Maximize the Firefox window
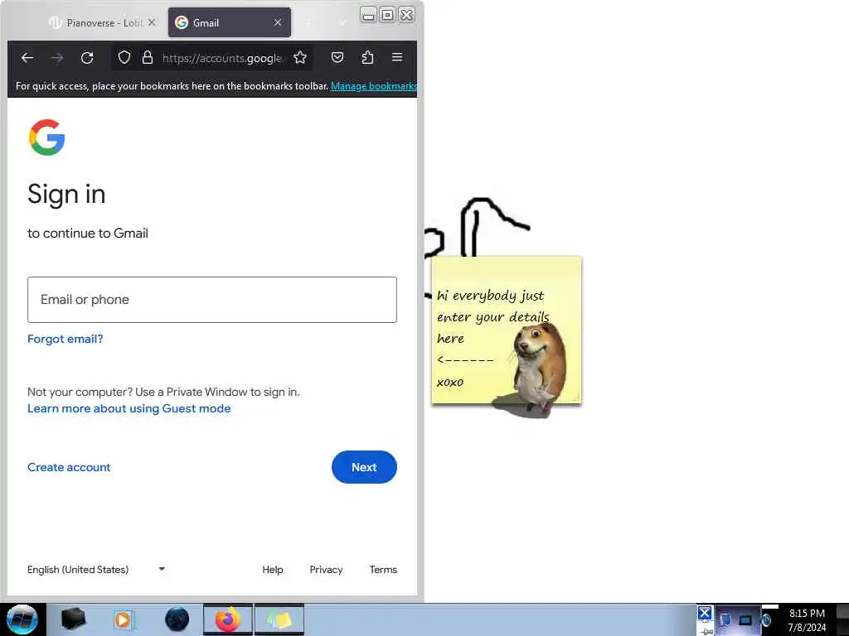This screenshot has height=636, width=849. tap(388, 15)
